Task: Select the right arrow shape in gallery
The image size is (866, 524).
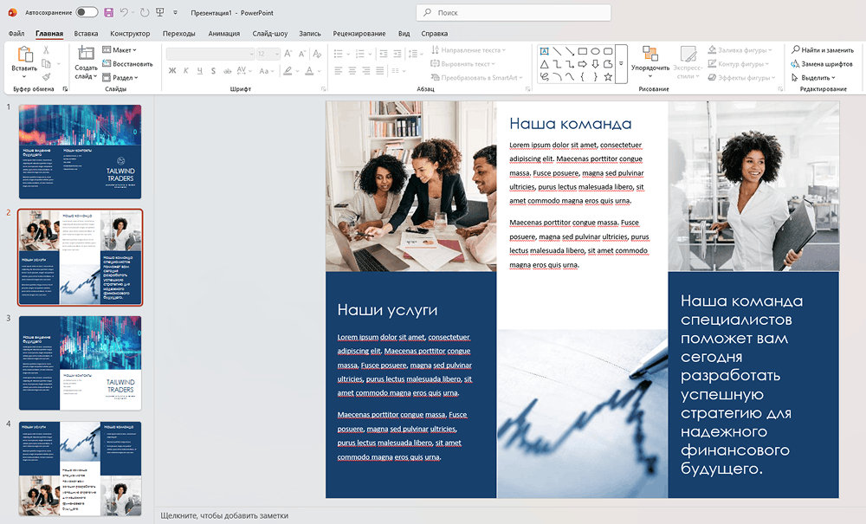Action: click(582, 64)
